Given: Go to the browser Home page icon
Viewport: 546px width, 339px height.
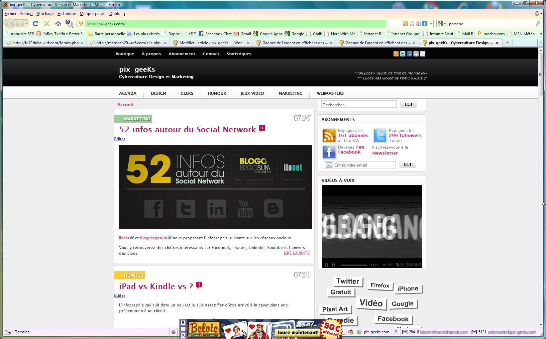Looking at the screenshot, I should [58, 24].
